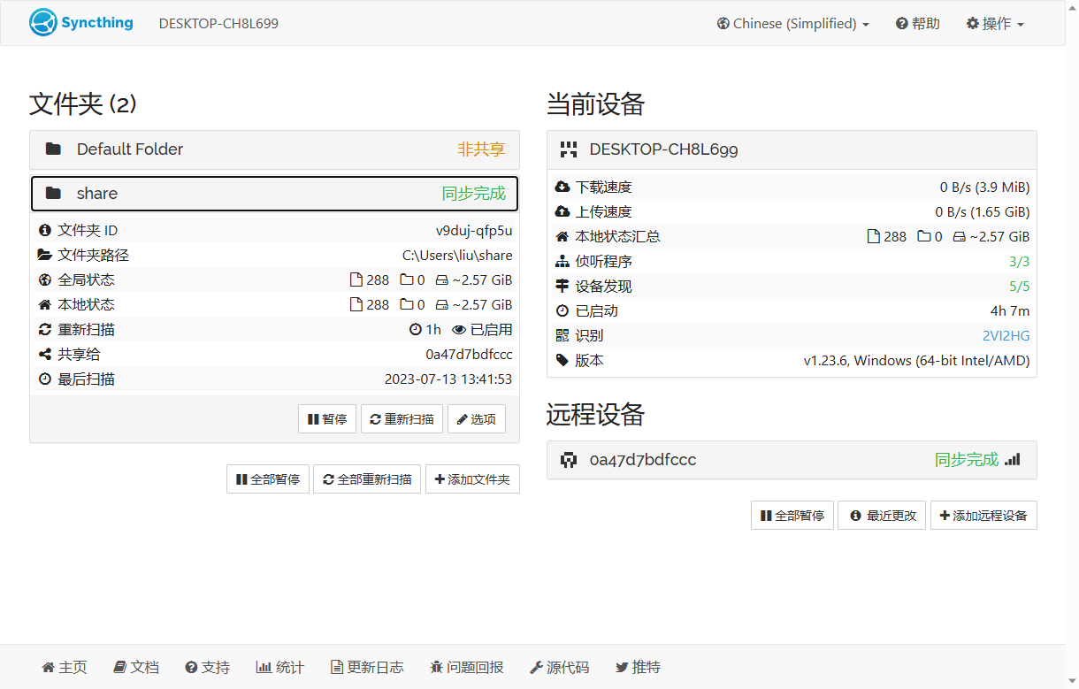Open the 主页 footer link

click(x=65, y=668)
